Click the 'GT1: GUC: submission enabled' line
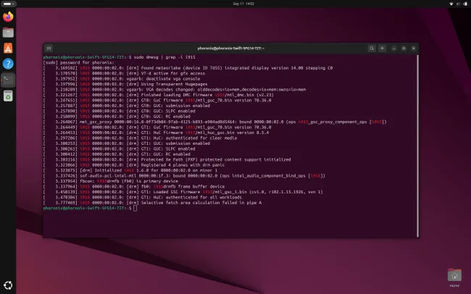The image size is (471, 294). (127, 143)
